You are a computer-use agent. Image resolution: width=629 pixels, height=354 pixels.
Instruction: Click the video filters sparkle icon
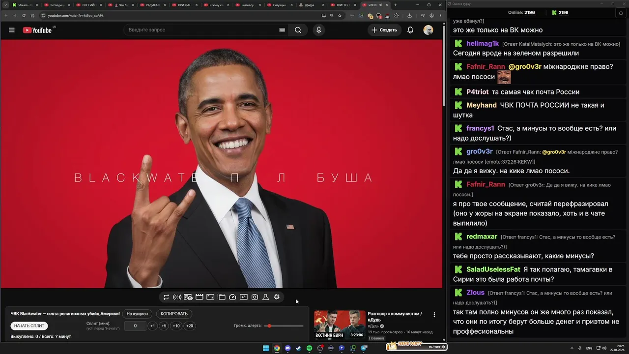pos(244,297)
